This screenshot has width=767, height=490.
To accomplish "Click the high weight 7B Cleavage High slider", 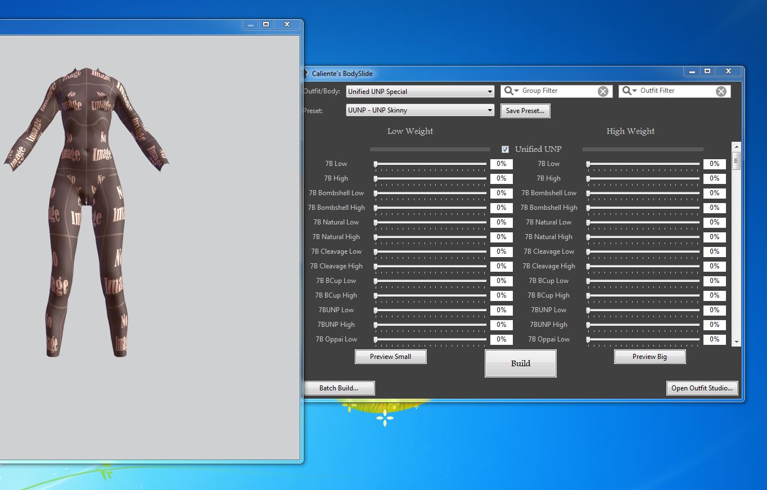I will click(643, 266).
